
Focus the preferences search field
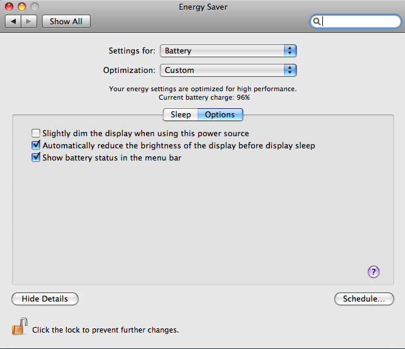[x=355, y=21]
